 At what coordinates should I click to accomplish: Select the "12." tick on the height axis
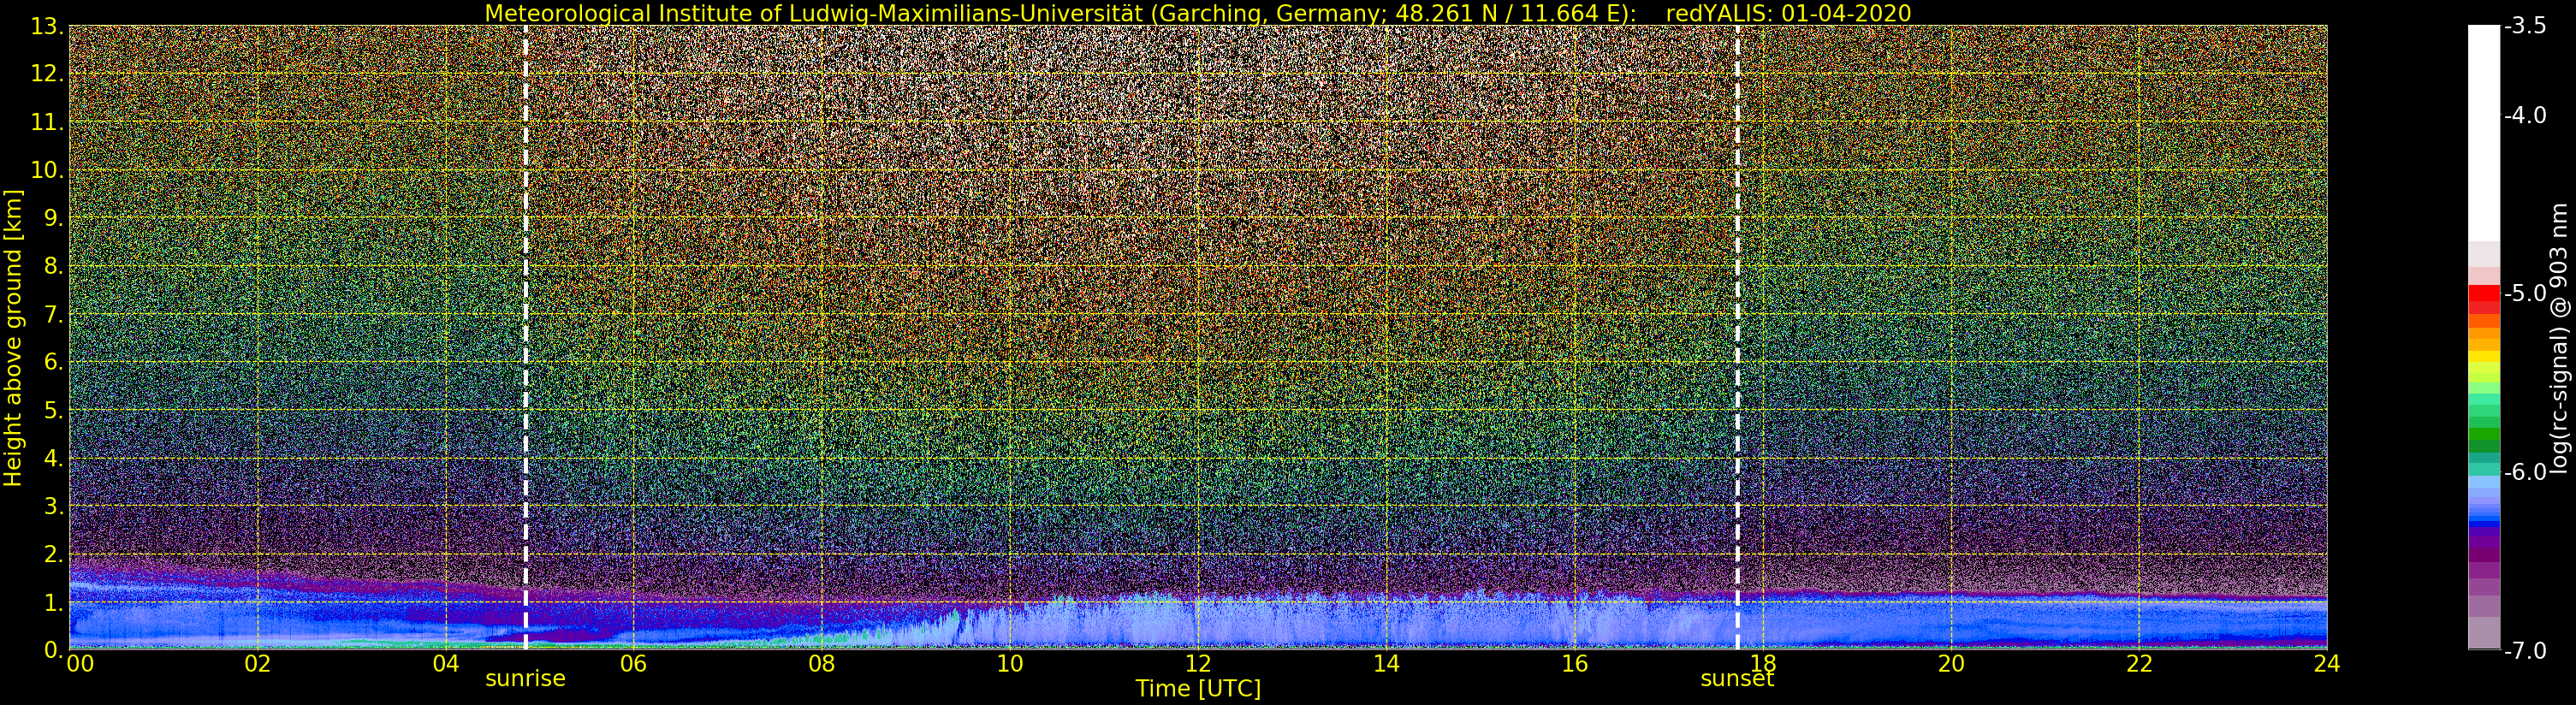(x=48, y=75)
